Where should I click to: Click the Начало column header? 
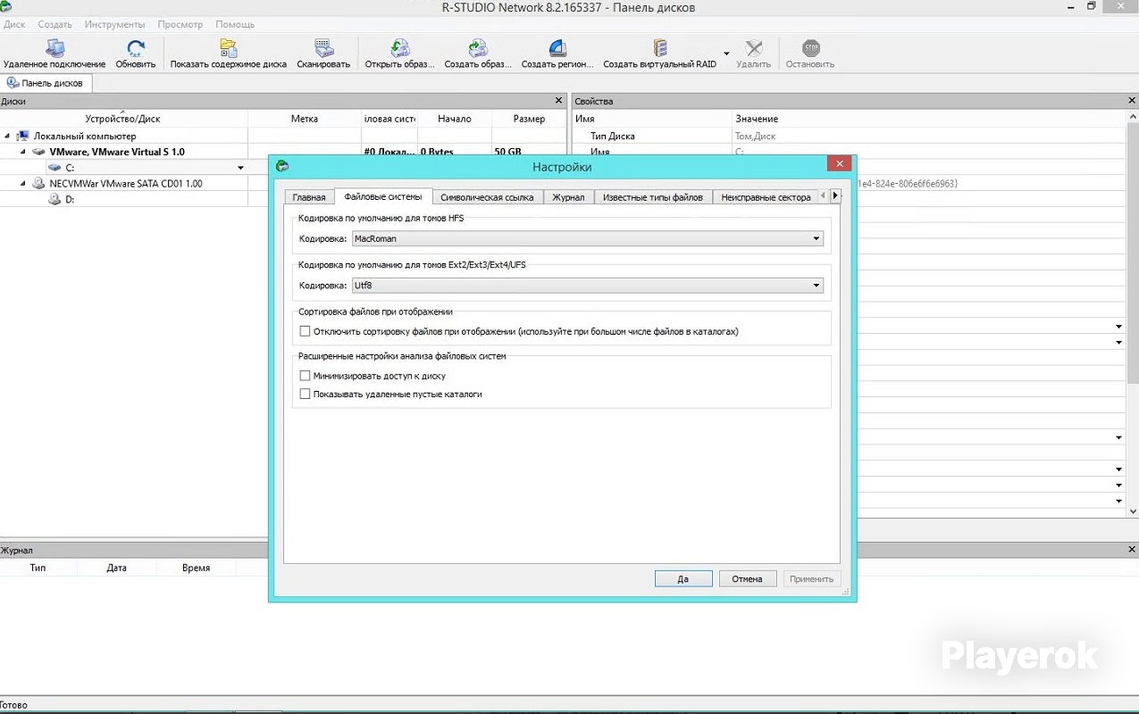pos(455,119)
